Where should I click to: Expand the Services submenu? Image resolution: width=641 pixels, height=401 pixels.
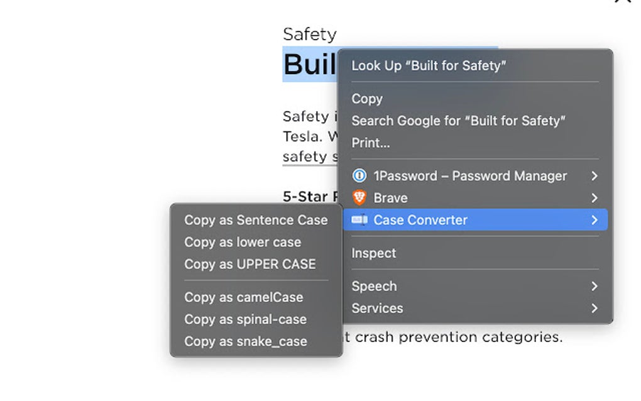pos(594,308)
